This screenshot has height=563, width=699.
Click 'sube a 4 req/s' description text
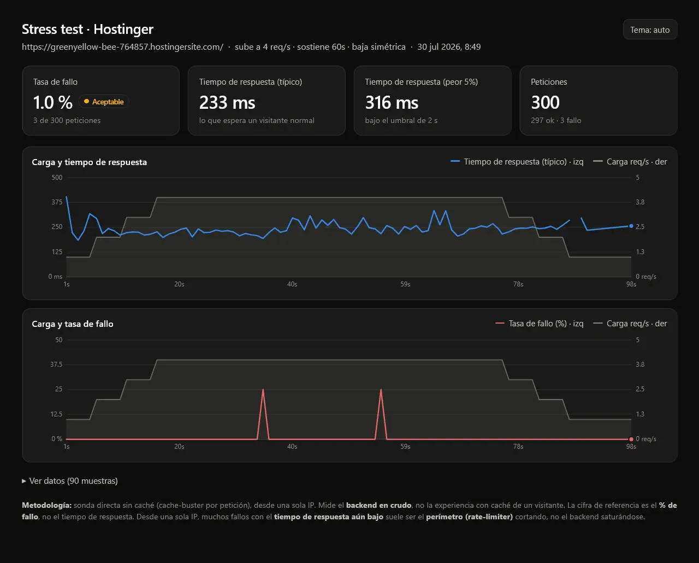point(263,47)
